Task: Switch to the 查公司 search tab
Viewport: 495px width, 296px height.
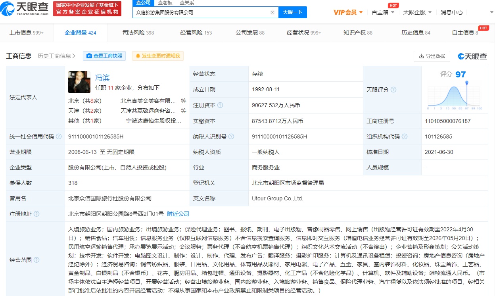Action: [143, 3]
